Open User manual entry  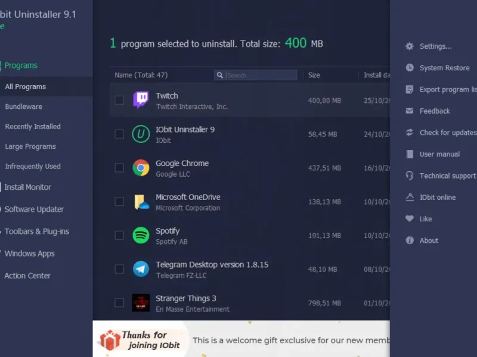click(439, 154)
